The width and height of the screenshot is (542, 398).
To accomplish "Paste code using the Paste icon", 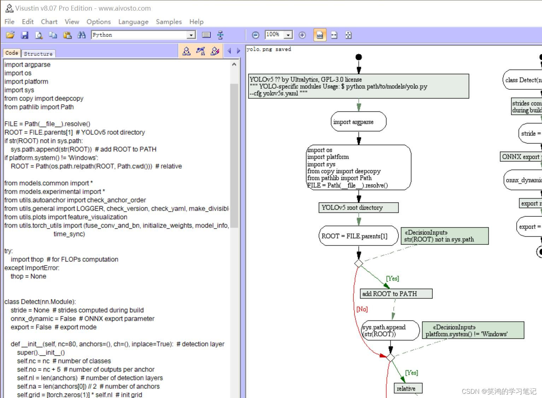I will coord(67,35).
